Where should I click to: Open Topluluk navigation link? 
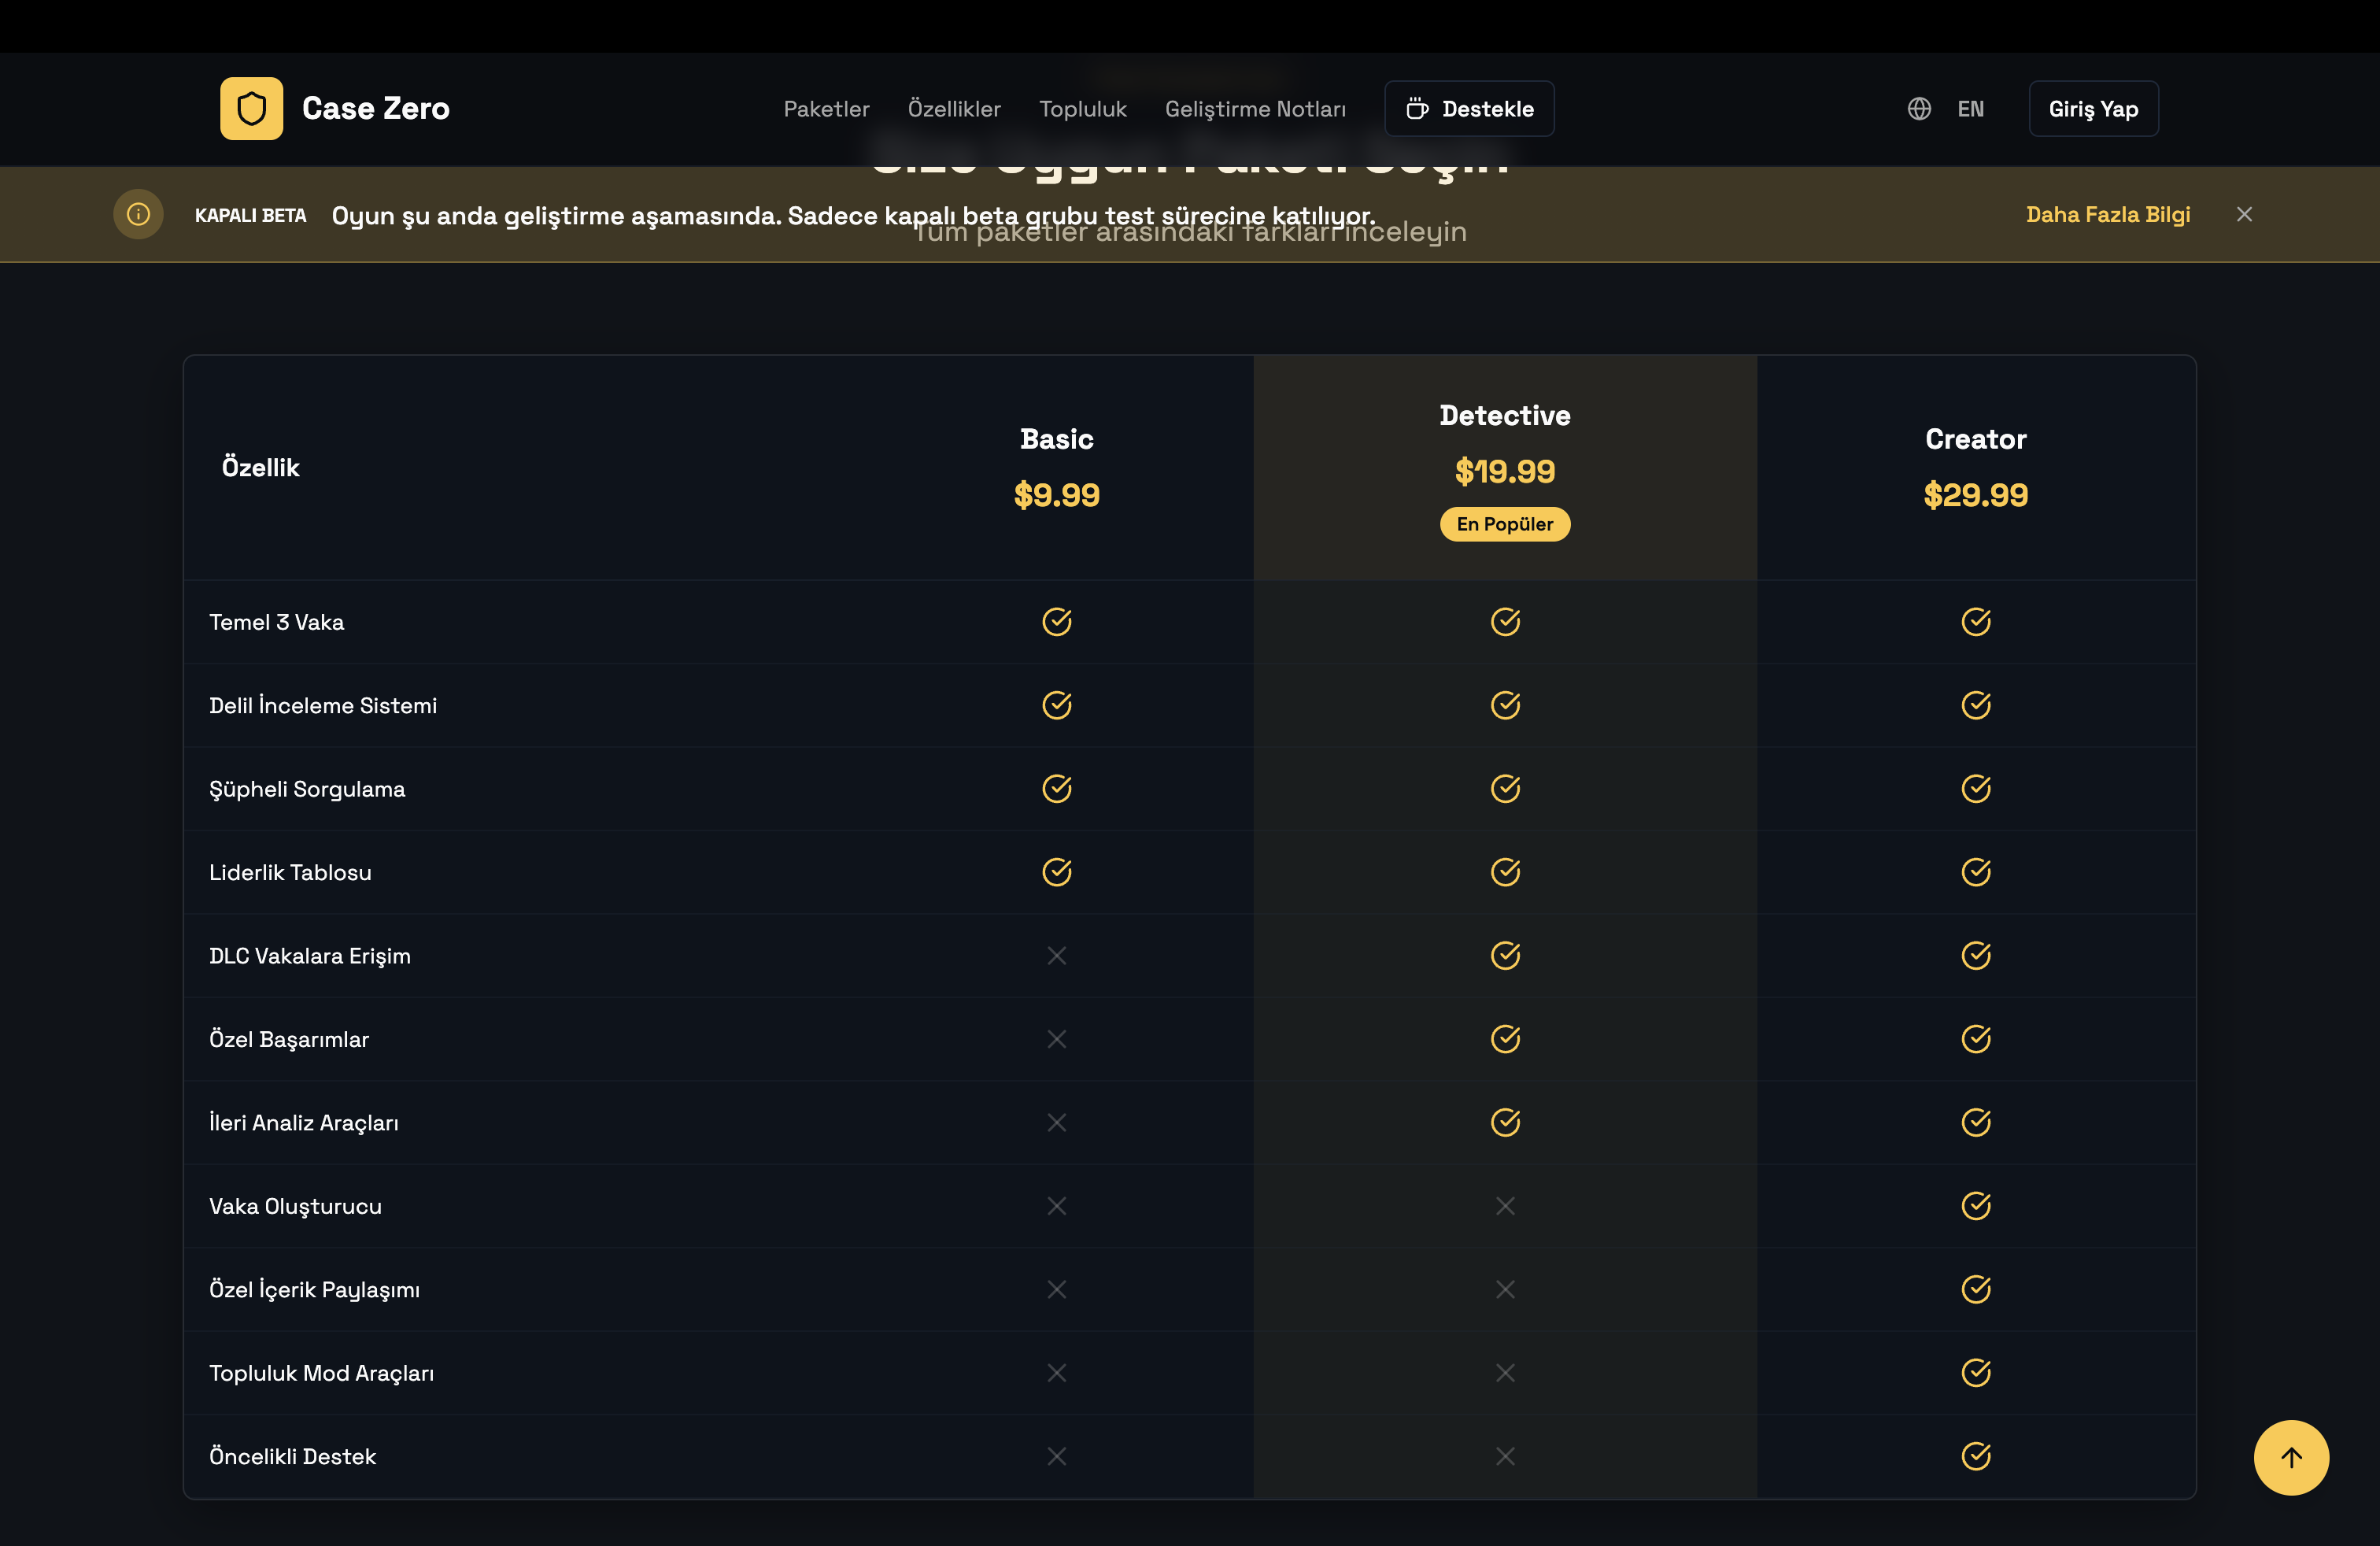1082,109
